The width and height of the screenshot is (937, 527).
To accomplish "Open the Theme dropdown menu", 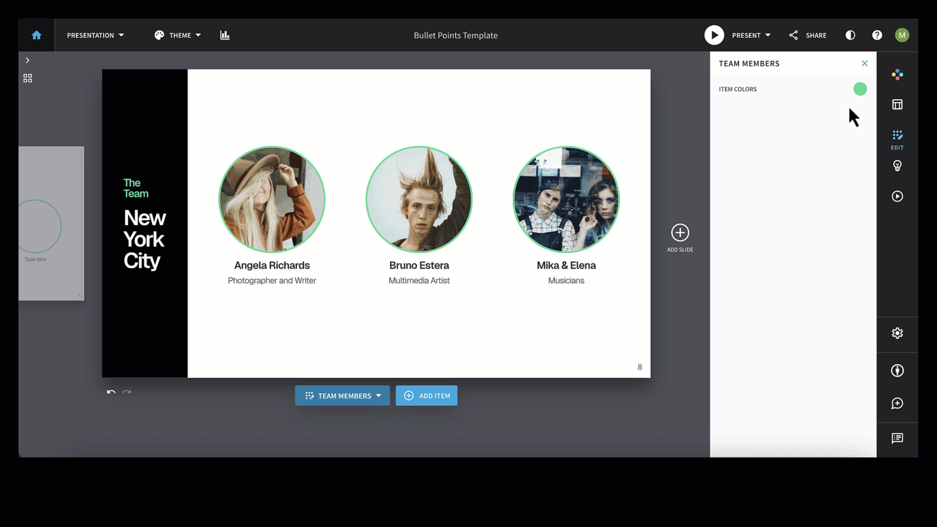I will pos(178,35).
